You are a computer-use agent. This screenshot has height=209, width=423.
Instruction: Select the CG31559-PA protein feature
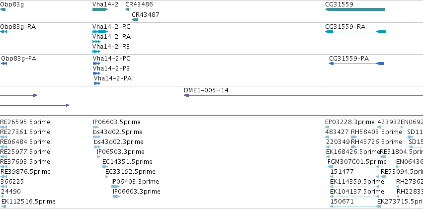[x=356, y=64]
